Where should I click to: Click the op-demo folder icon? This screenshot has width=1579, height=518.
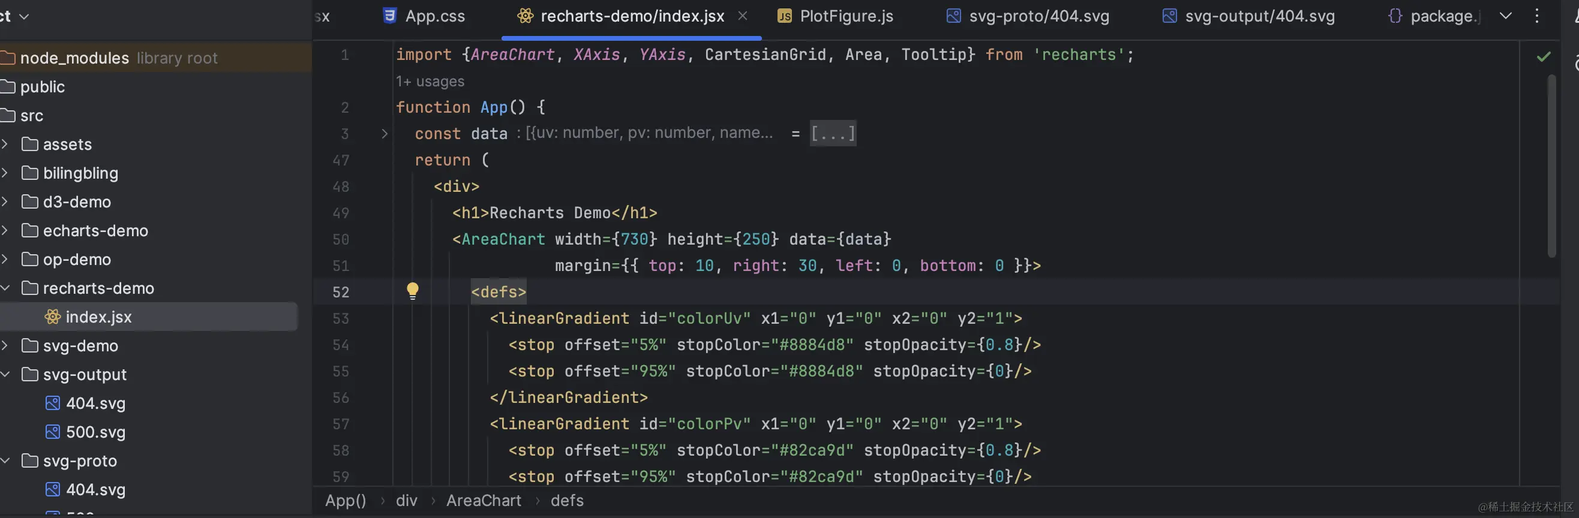coord(30,260)
